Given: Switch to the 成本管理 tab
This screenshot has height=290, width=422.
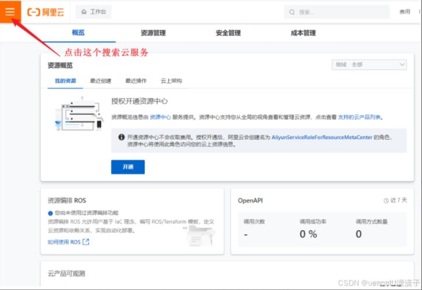Looking at the screenshot, I should tap(303, 33).
